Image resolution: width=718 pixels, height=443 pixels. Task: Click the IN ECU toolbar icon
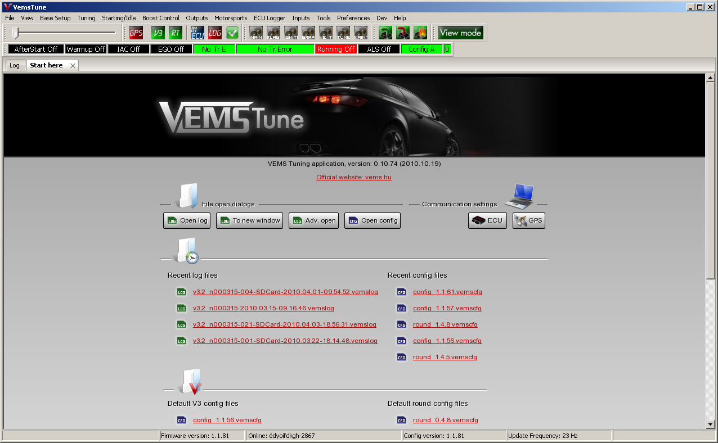(x=197, y=33)
